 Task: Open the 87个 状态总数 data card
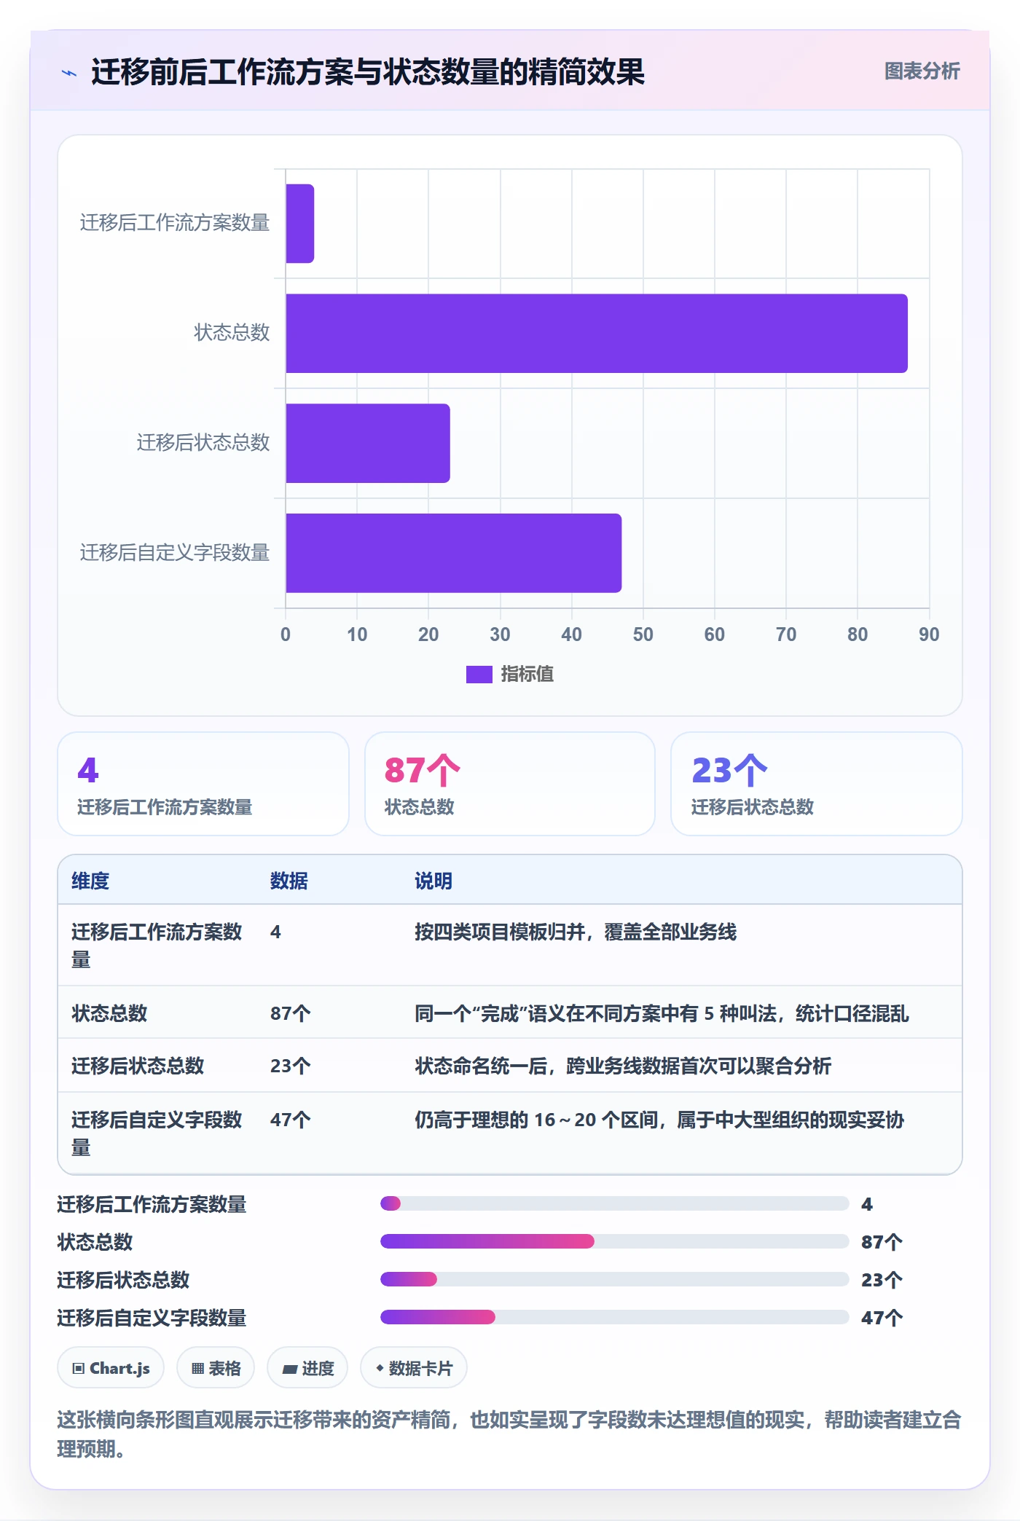[x=510, y=784]
